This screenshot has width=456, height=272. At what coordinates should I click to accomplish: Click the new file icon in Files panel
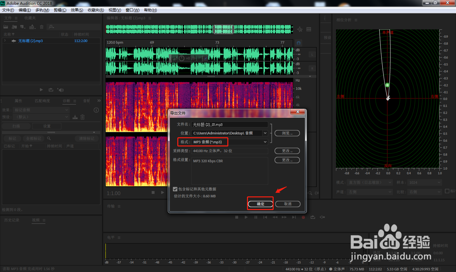(23, 27)
